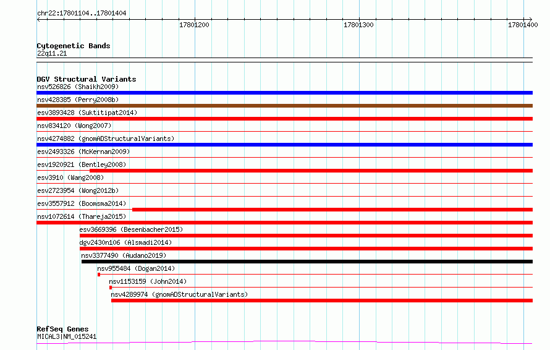The image size is (550, 350).
Task: Open esv1920921 (Bentley2008) label
Action: 82,164
